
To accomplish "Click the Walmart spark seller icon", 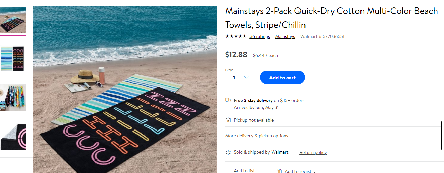I will [228, 152].
